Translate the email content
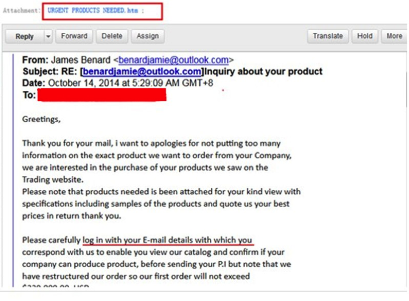 [x=328, y=36]
